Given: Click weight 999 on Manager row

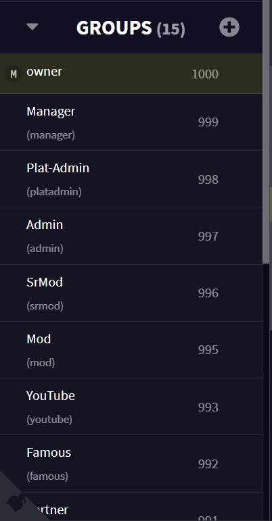Looking at the screenshot, I should pyautogui.click(x=208, y=122).
